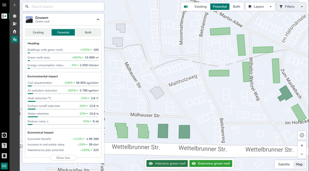
Task: Click the help question mark icon
Action: (x=4, y=145)
